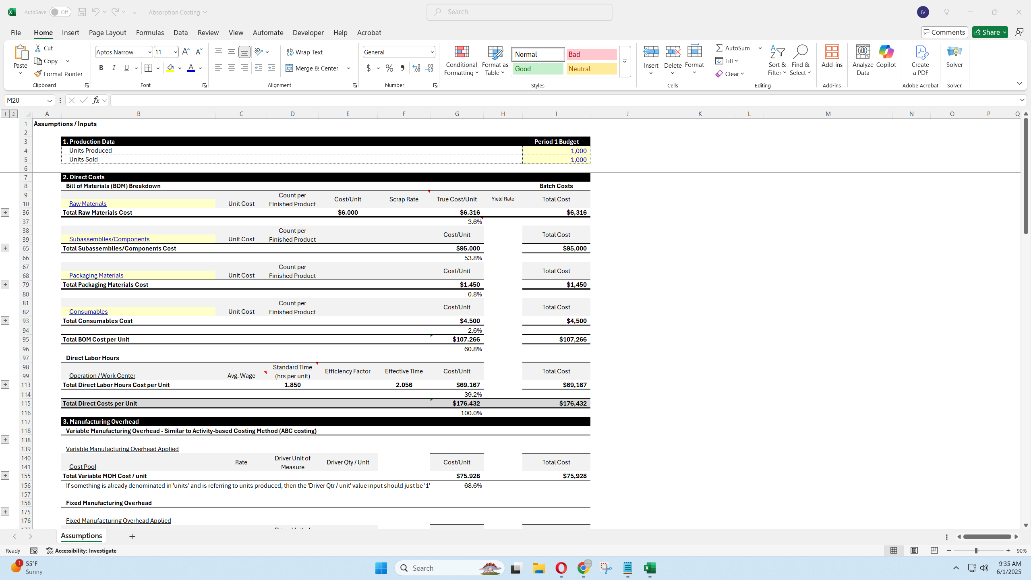Open Sort & Filter options

[x=776, y=60]
